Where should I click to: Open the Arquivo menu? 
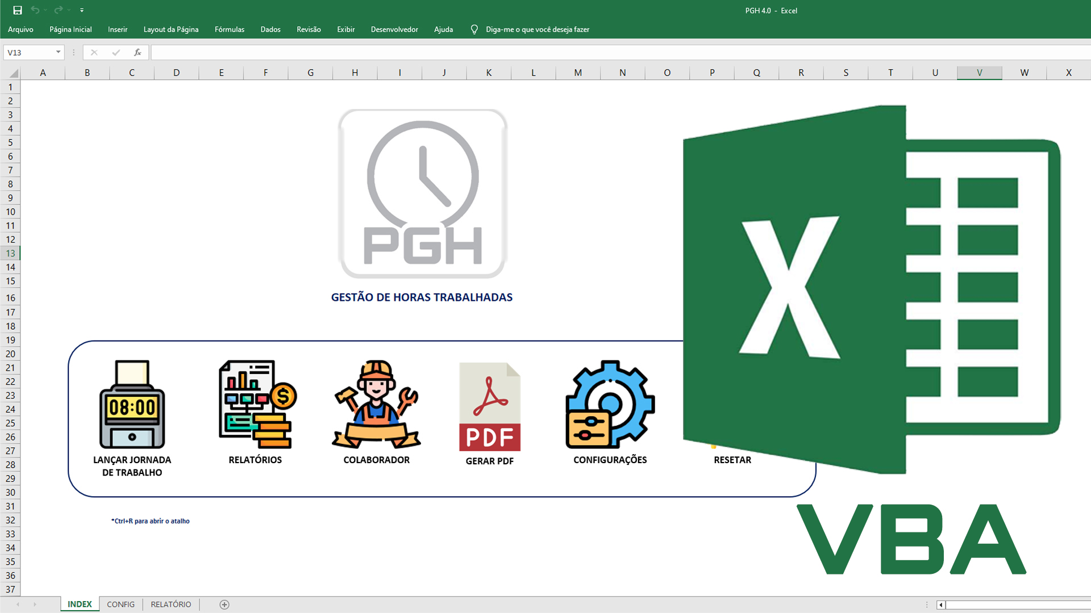pyautogui.click(x=20, y=30)
